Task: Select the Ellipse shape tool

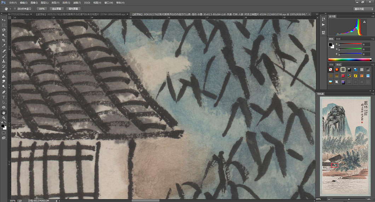Action: [x=4, y=108]
